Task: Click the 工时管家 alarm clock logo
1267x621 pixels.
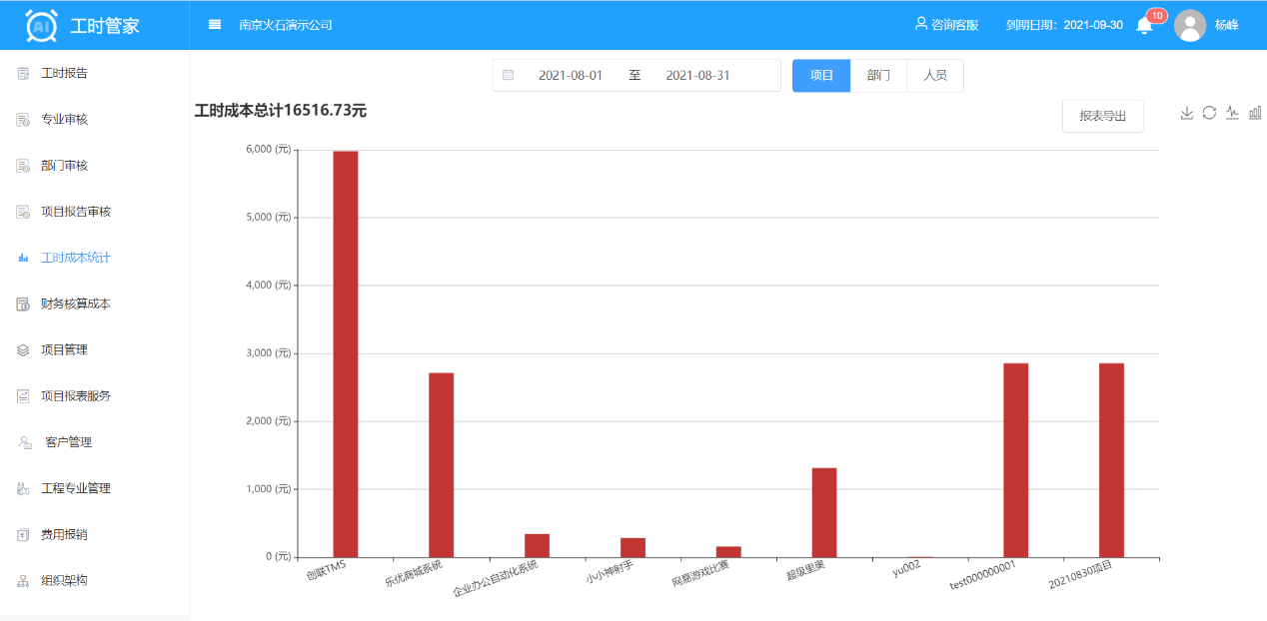Action: (41, 25)
